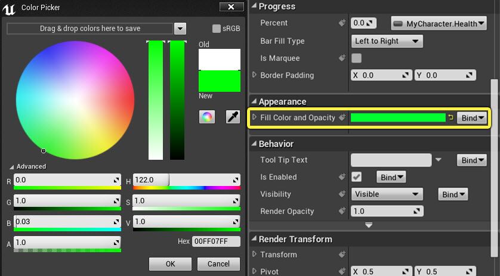Enable the sRGB checkbox
This screenshot has width=500, height=276.
[x=216, y=29]
